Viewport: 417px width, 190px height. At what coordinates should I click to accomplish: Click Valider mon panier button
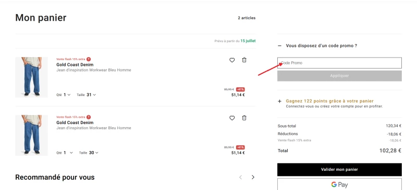[x=339, y=170]
